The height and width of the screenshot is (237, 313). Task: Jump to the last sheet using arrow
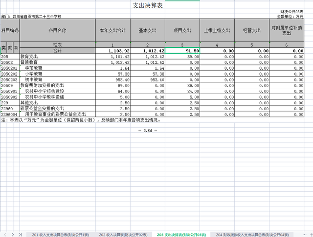click(x=20, y=234)
